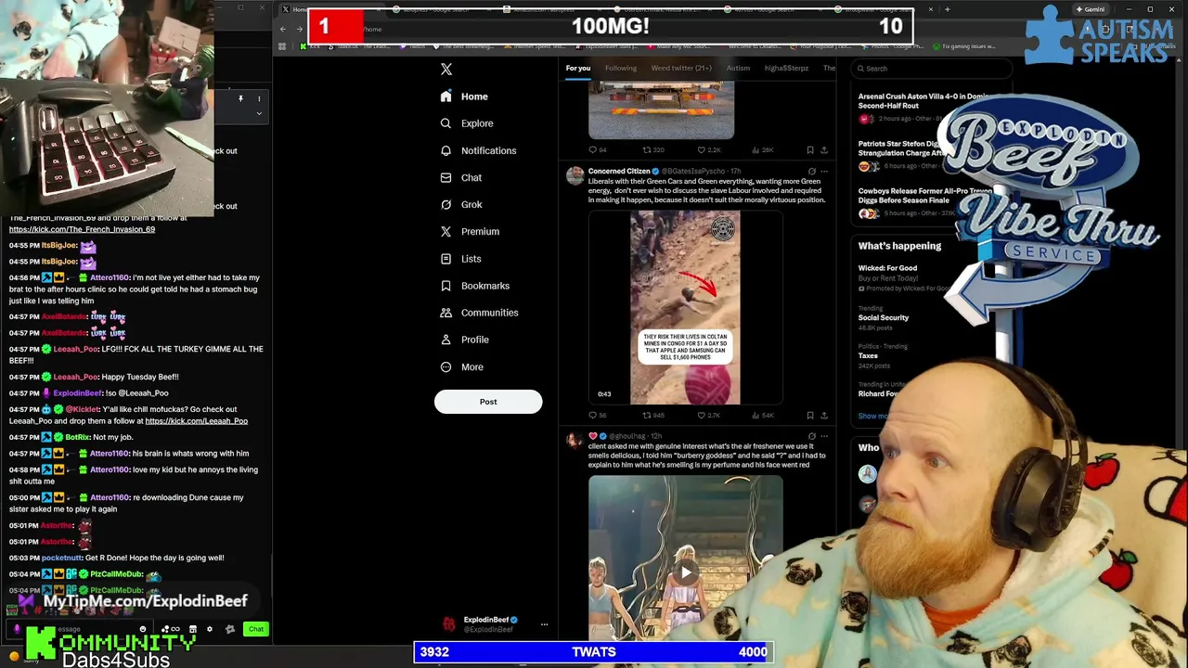Open Lists in X sidebar
This screenshot has height=668, width=1188.
pyautogui.click(x=460, y=259)
